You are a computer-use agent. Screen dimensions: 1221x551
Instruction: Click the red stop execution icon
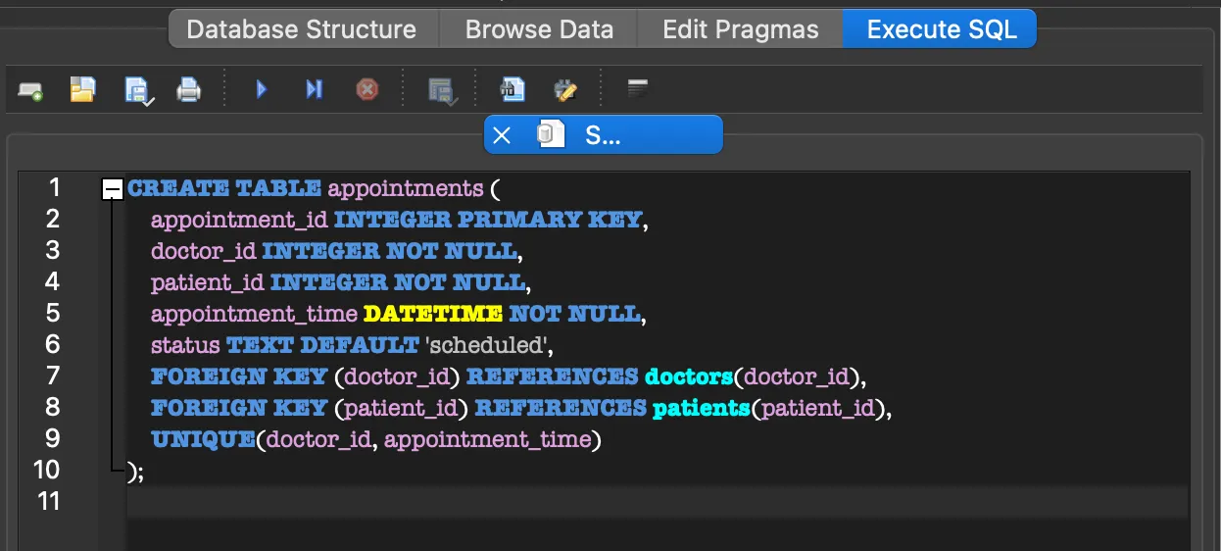coord(366,90)
